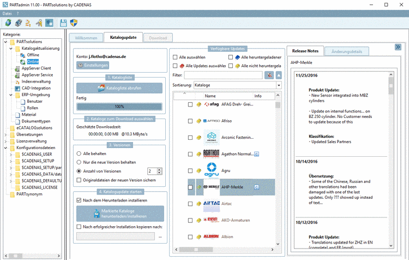The image size is (409, 260).
Task: Click the AHP-Merkle catalog info C icon
Action: tap(257, 187)
